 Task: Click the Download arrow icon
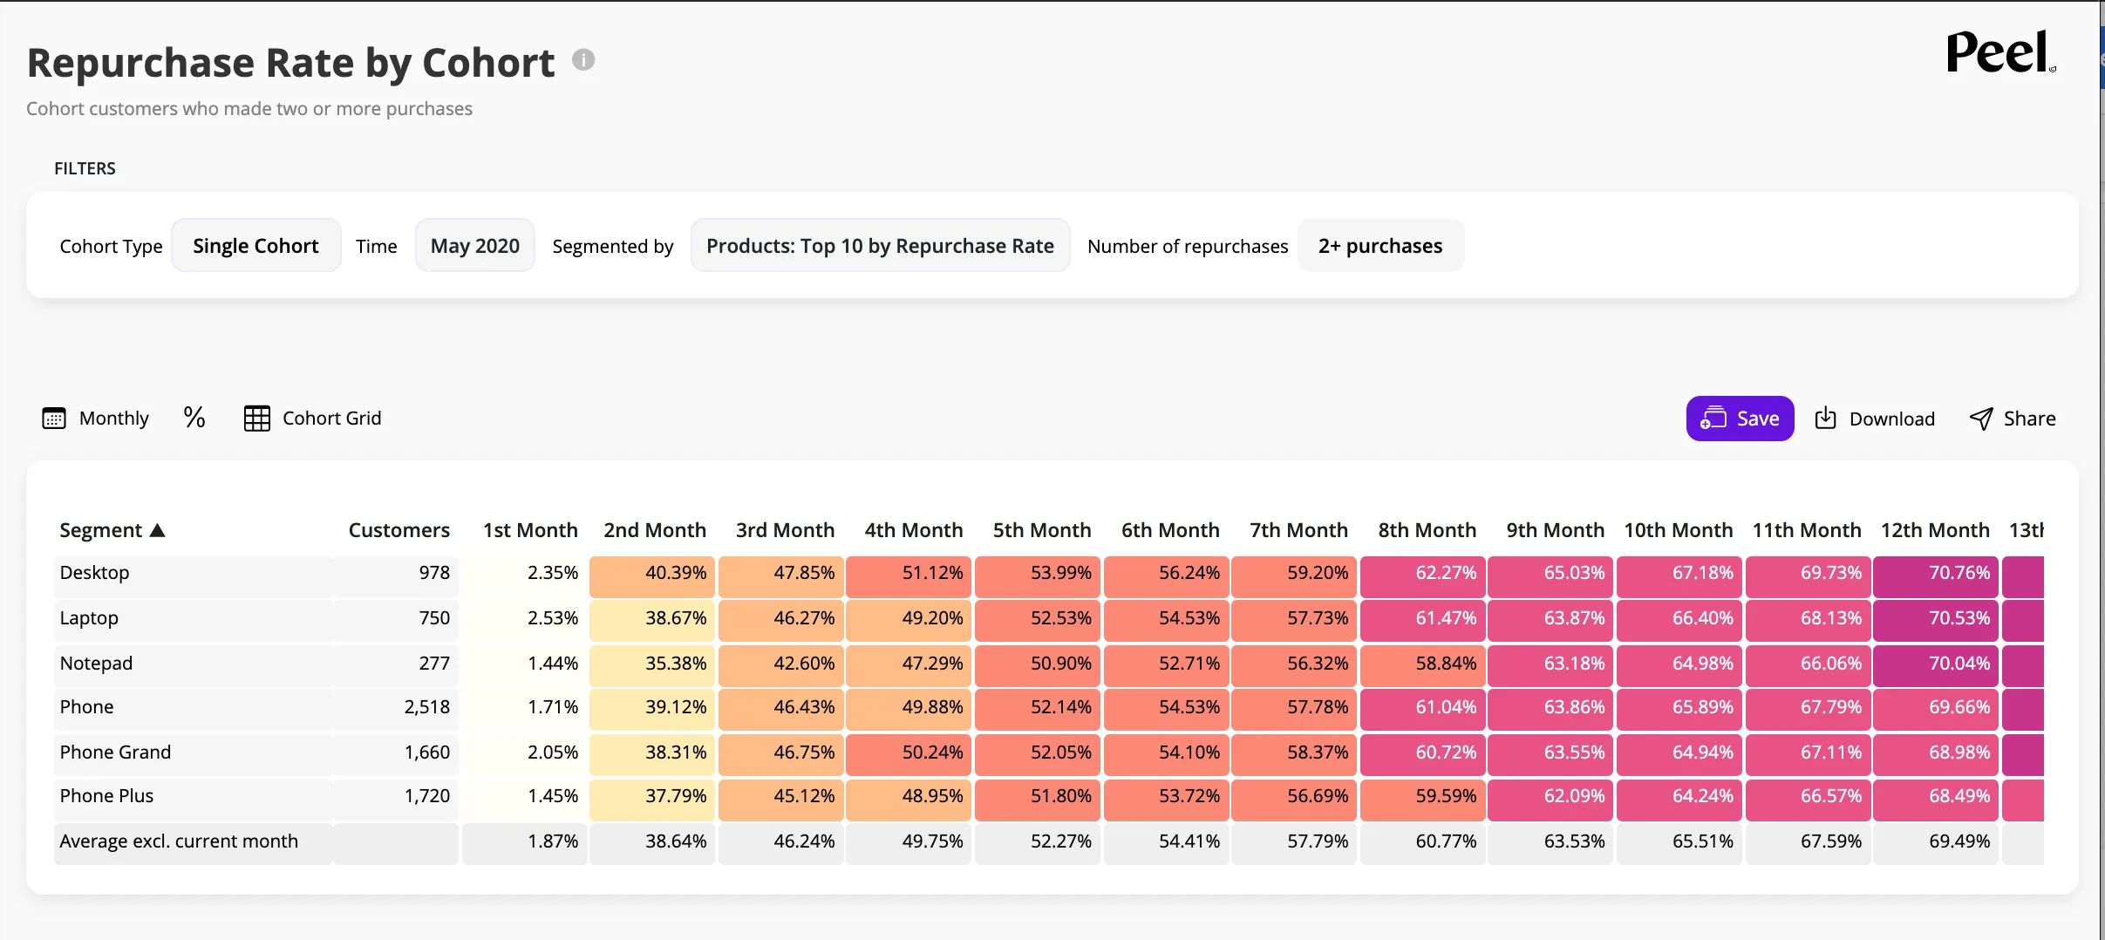1825,419
